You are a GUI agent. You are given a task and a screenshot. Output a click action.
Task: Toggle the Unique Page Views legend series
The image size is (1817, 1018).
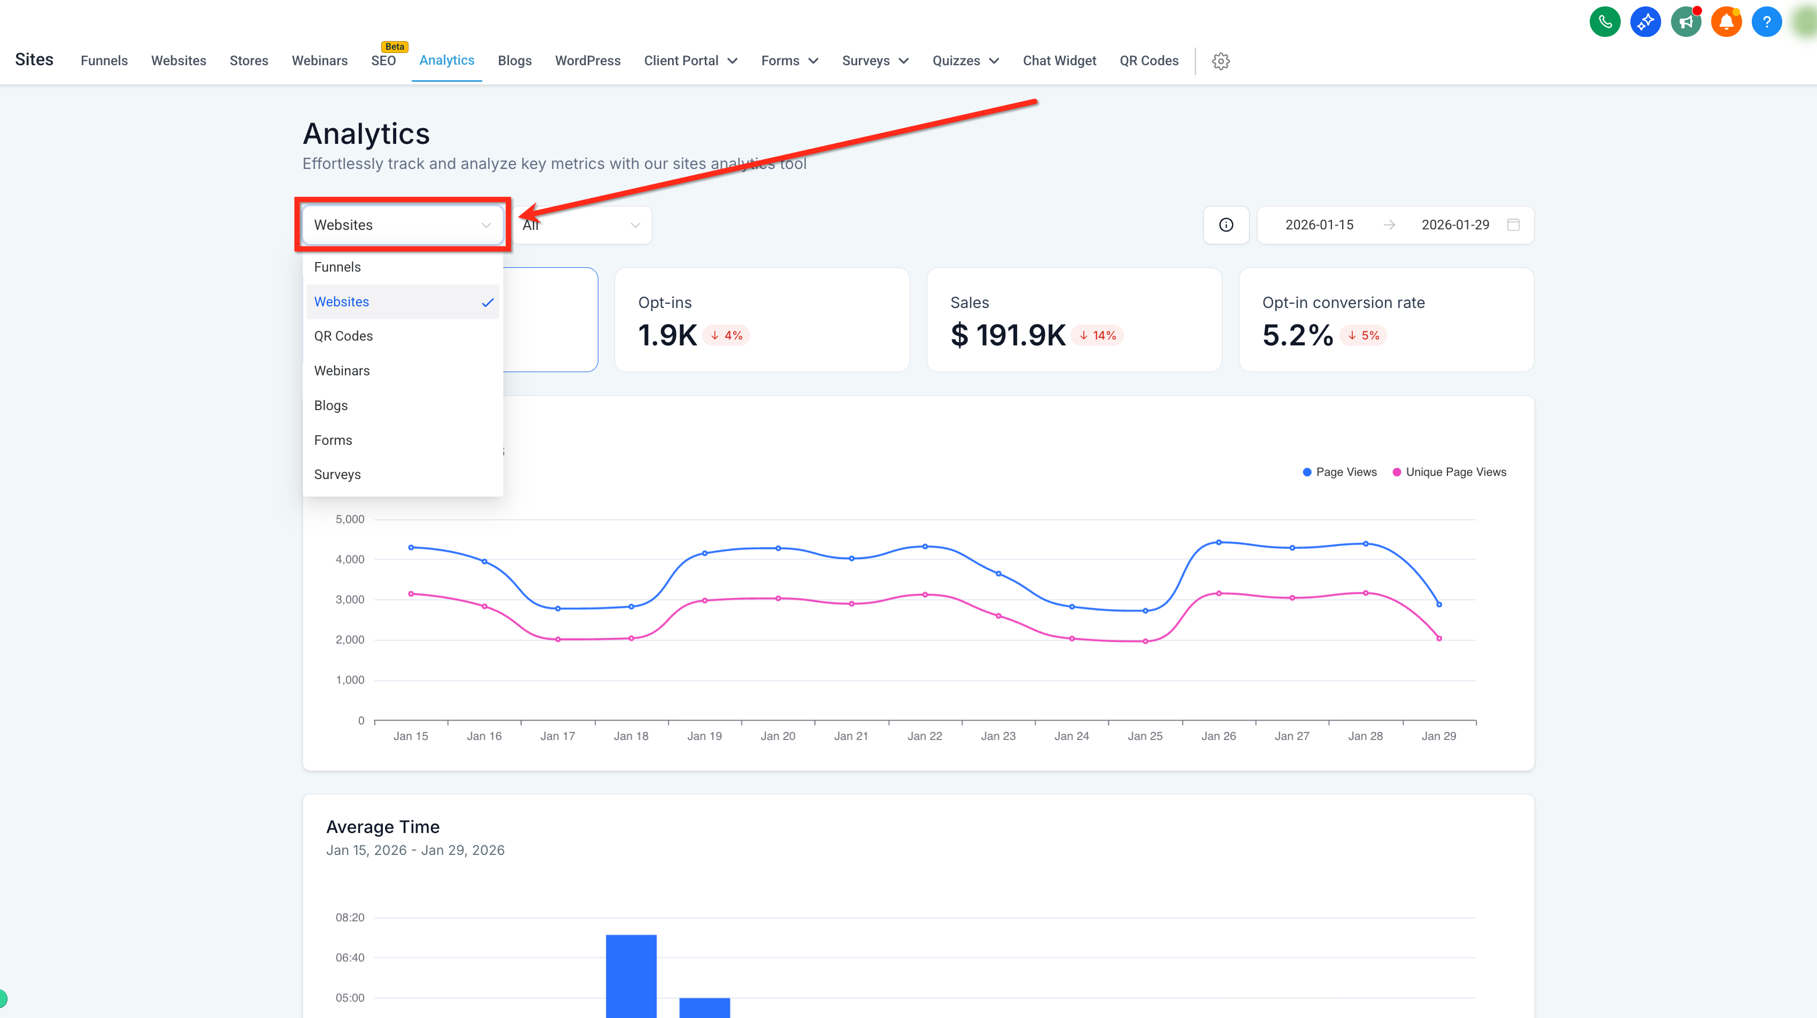click(x=1450, y=472)
